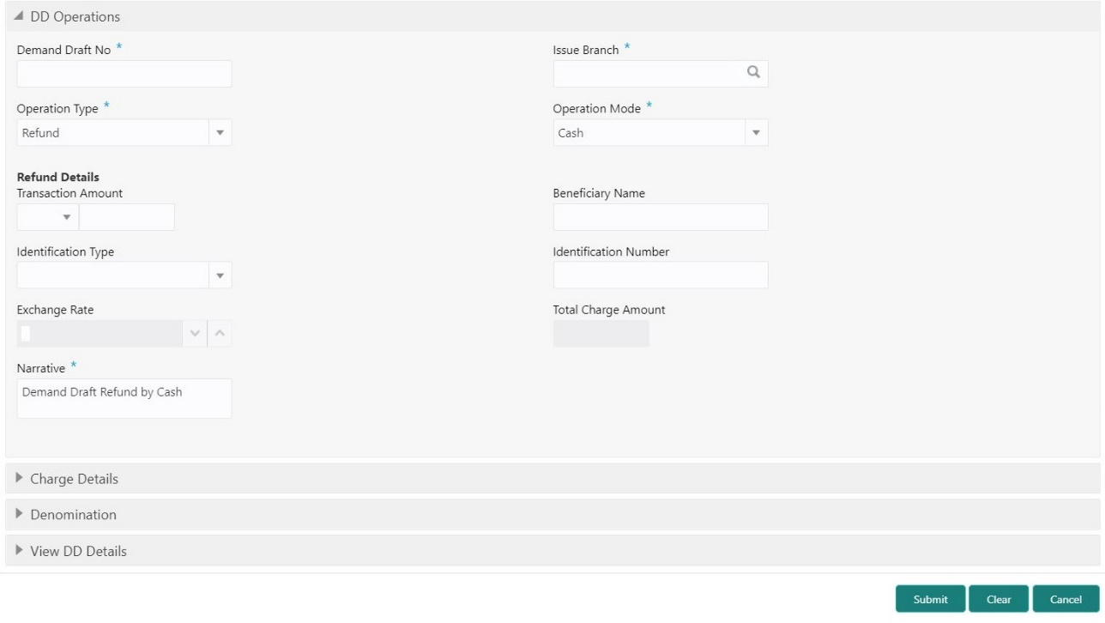Click the Exchange Rate field
The height and width of the screenshot is (623, 1105).
100,334
